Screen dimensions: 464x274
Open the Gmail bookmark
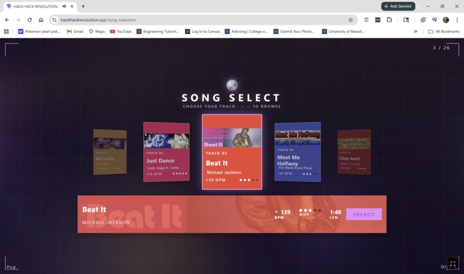tap(75, 31)
